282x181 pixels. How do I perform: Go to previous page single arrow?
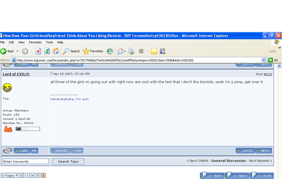[27, 175]
